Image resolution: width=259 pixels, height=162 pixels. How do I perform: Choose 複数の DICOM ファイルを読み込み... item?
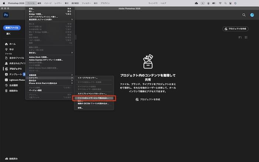point(94,103)
